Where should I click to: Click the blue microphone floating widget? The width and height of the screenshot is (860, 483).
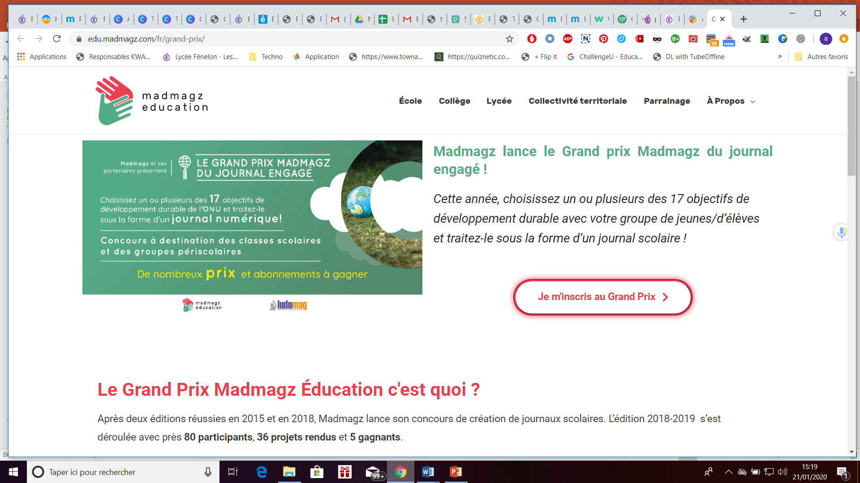[841, 232]
